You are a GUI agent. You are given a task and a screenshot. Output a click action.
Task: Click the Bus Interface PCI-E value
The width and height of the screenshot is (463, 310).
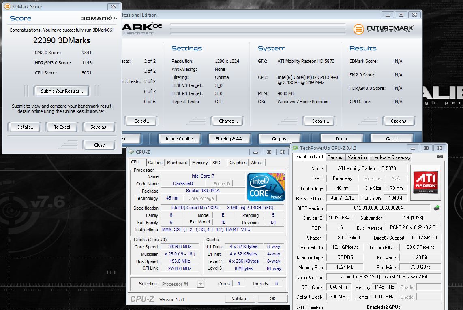412,227
